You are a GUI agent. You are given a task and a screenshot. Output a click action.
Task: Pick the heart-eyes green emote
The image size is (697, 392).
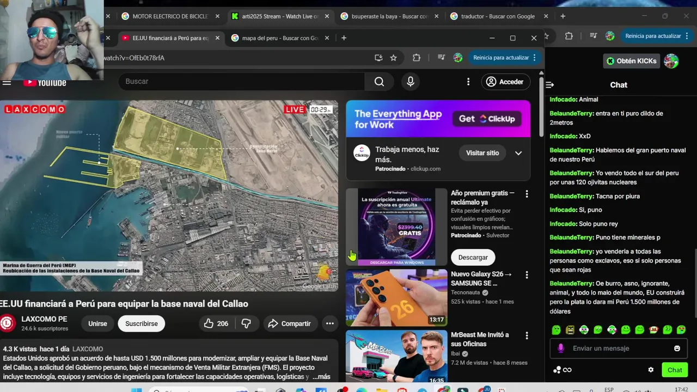pyautogui.click(x=681, y=330)
